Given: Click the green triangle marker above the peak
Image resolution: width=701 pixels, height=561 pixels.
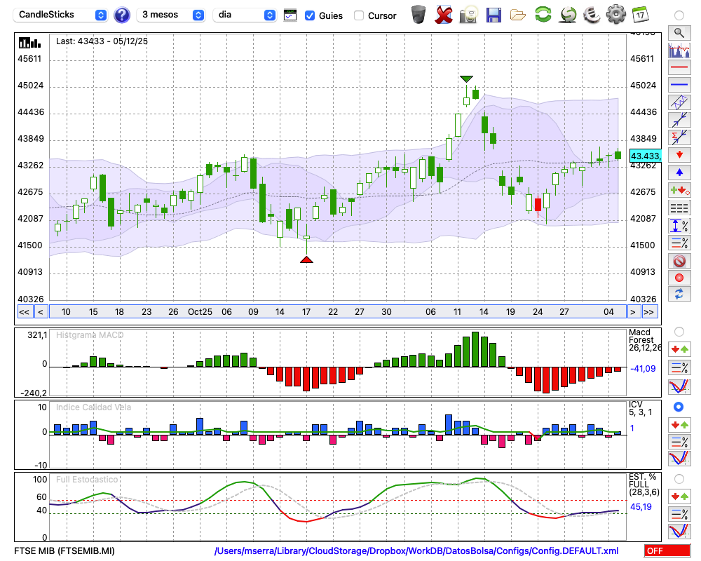Looking at the screenshot, I should pyautogui.click(x=466, y=79).
